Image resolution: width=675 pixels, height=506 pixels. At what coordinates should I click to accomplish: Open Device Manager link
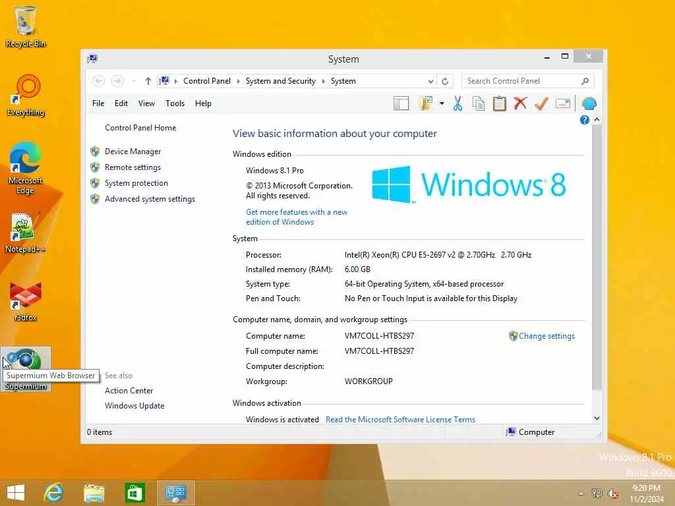(x=132, y=152)
